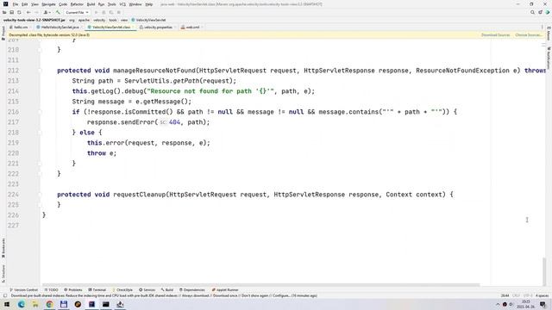Open the Applet Runner tool window

point(225,290)
